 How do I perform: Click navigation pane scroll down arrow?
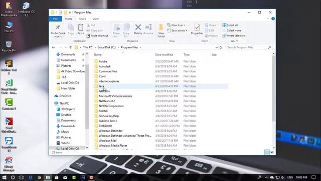(87, 147)
